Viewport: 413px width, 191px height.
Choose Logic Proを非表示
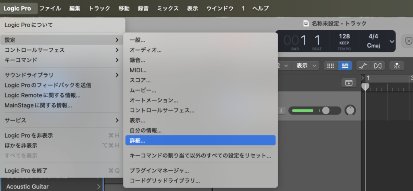(62, 135)
